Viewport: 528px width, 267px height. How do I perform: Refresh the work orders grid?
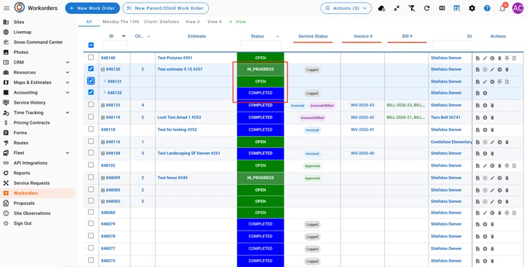[426, 8]
